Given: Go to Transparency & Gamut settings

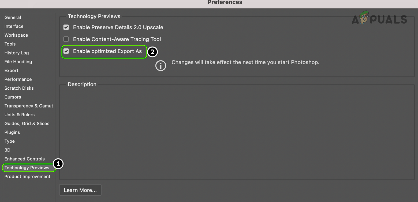Looking at the screenshot, I should [x=29, y=106].
